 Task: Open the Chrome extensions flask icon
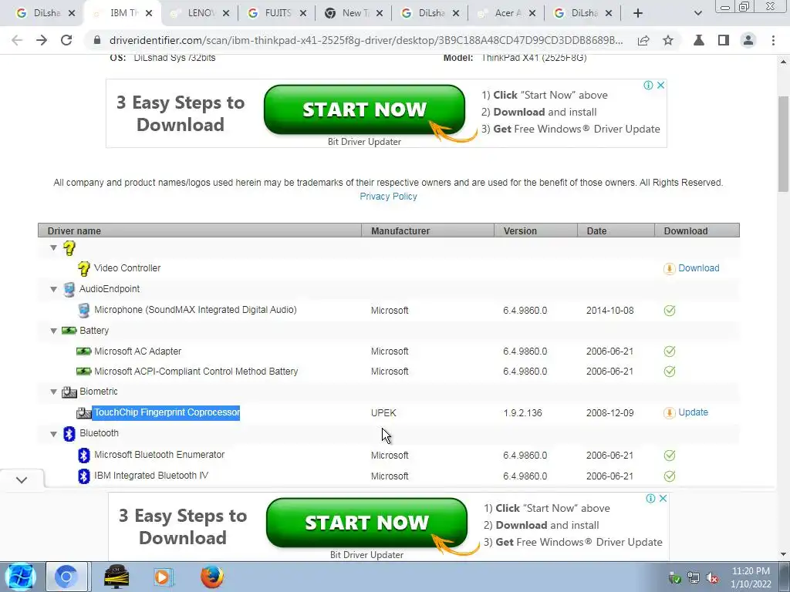[x=699, y=40]
